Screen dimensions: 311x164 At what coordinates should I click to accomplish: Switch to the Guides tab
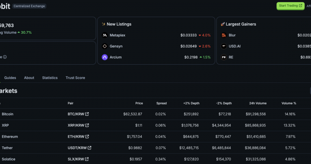point(10,78)
